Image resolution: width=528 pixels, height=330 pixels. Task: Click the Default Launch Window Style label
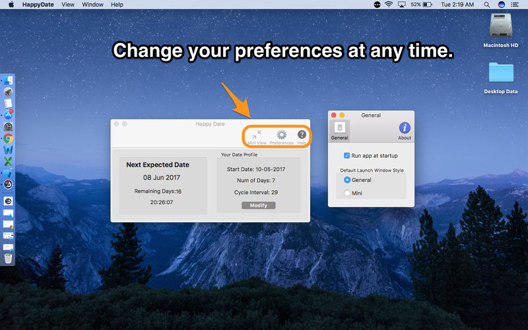(x=372, y=170)
